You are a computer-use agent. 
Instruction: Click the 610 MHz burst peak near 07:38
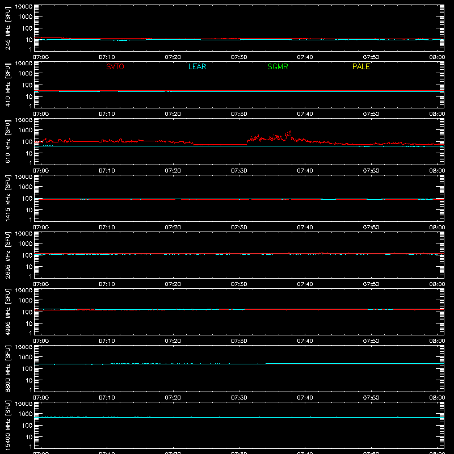290,132
